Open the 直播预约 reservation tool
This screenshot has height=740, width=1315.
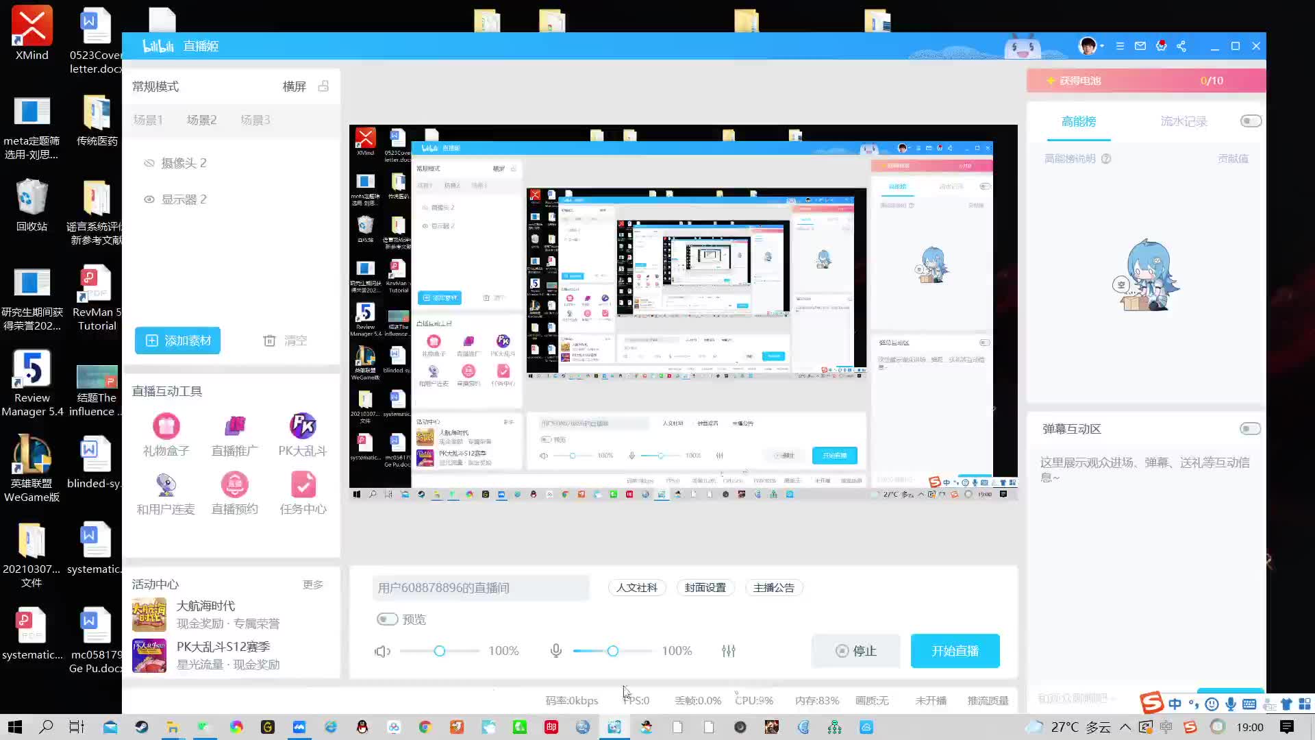click(x=234, y=493)
